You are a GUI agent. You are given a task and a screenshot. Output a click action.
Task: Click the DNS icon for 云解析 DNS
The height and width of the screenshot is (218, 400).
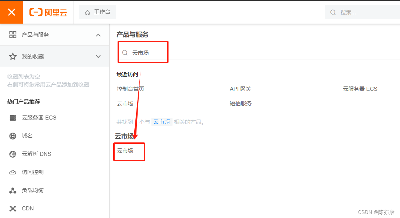pyautogui.click(x=13, y=154)
